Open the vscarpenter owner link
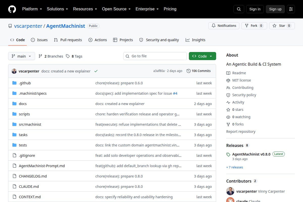The width and height of the screenshot is (303, 202). [28, 26]
